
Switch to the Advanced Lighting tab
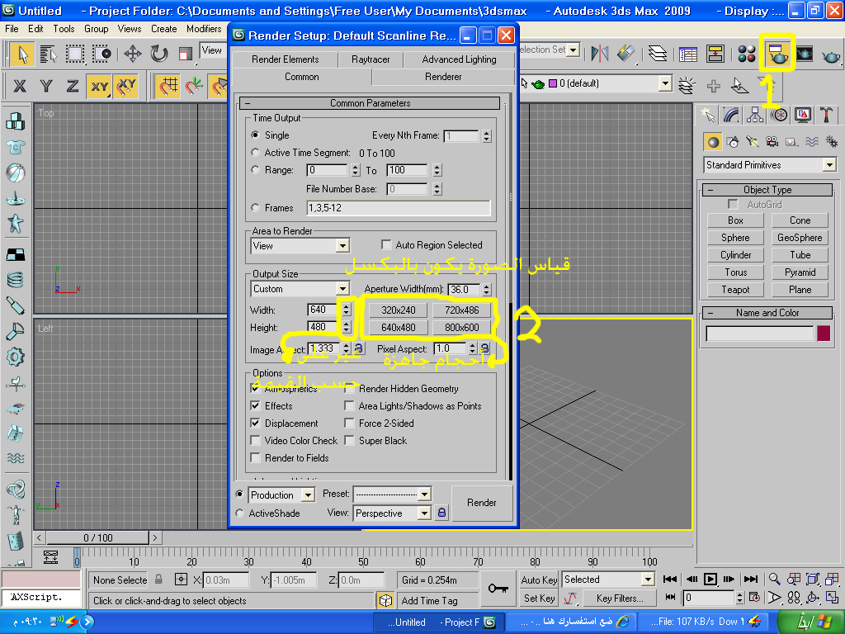pos(459,59)
